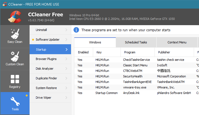199x115 pixels.
Task: Select the AnyDesk.lnk startup entry
Action: [137, 93]
